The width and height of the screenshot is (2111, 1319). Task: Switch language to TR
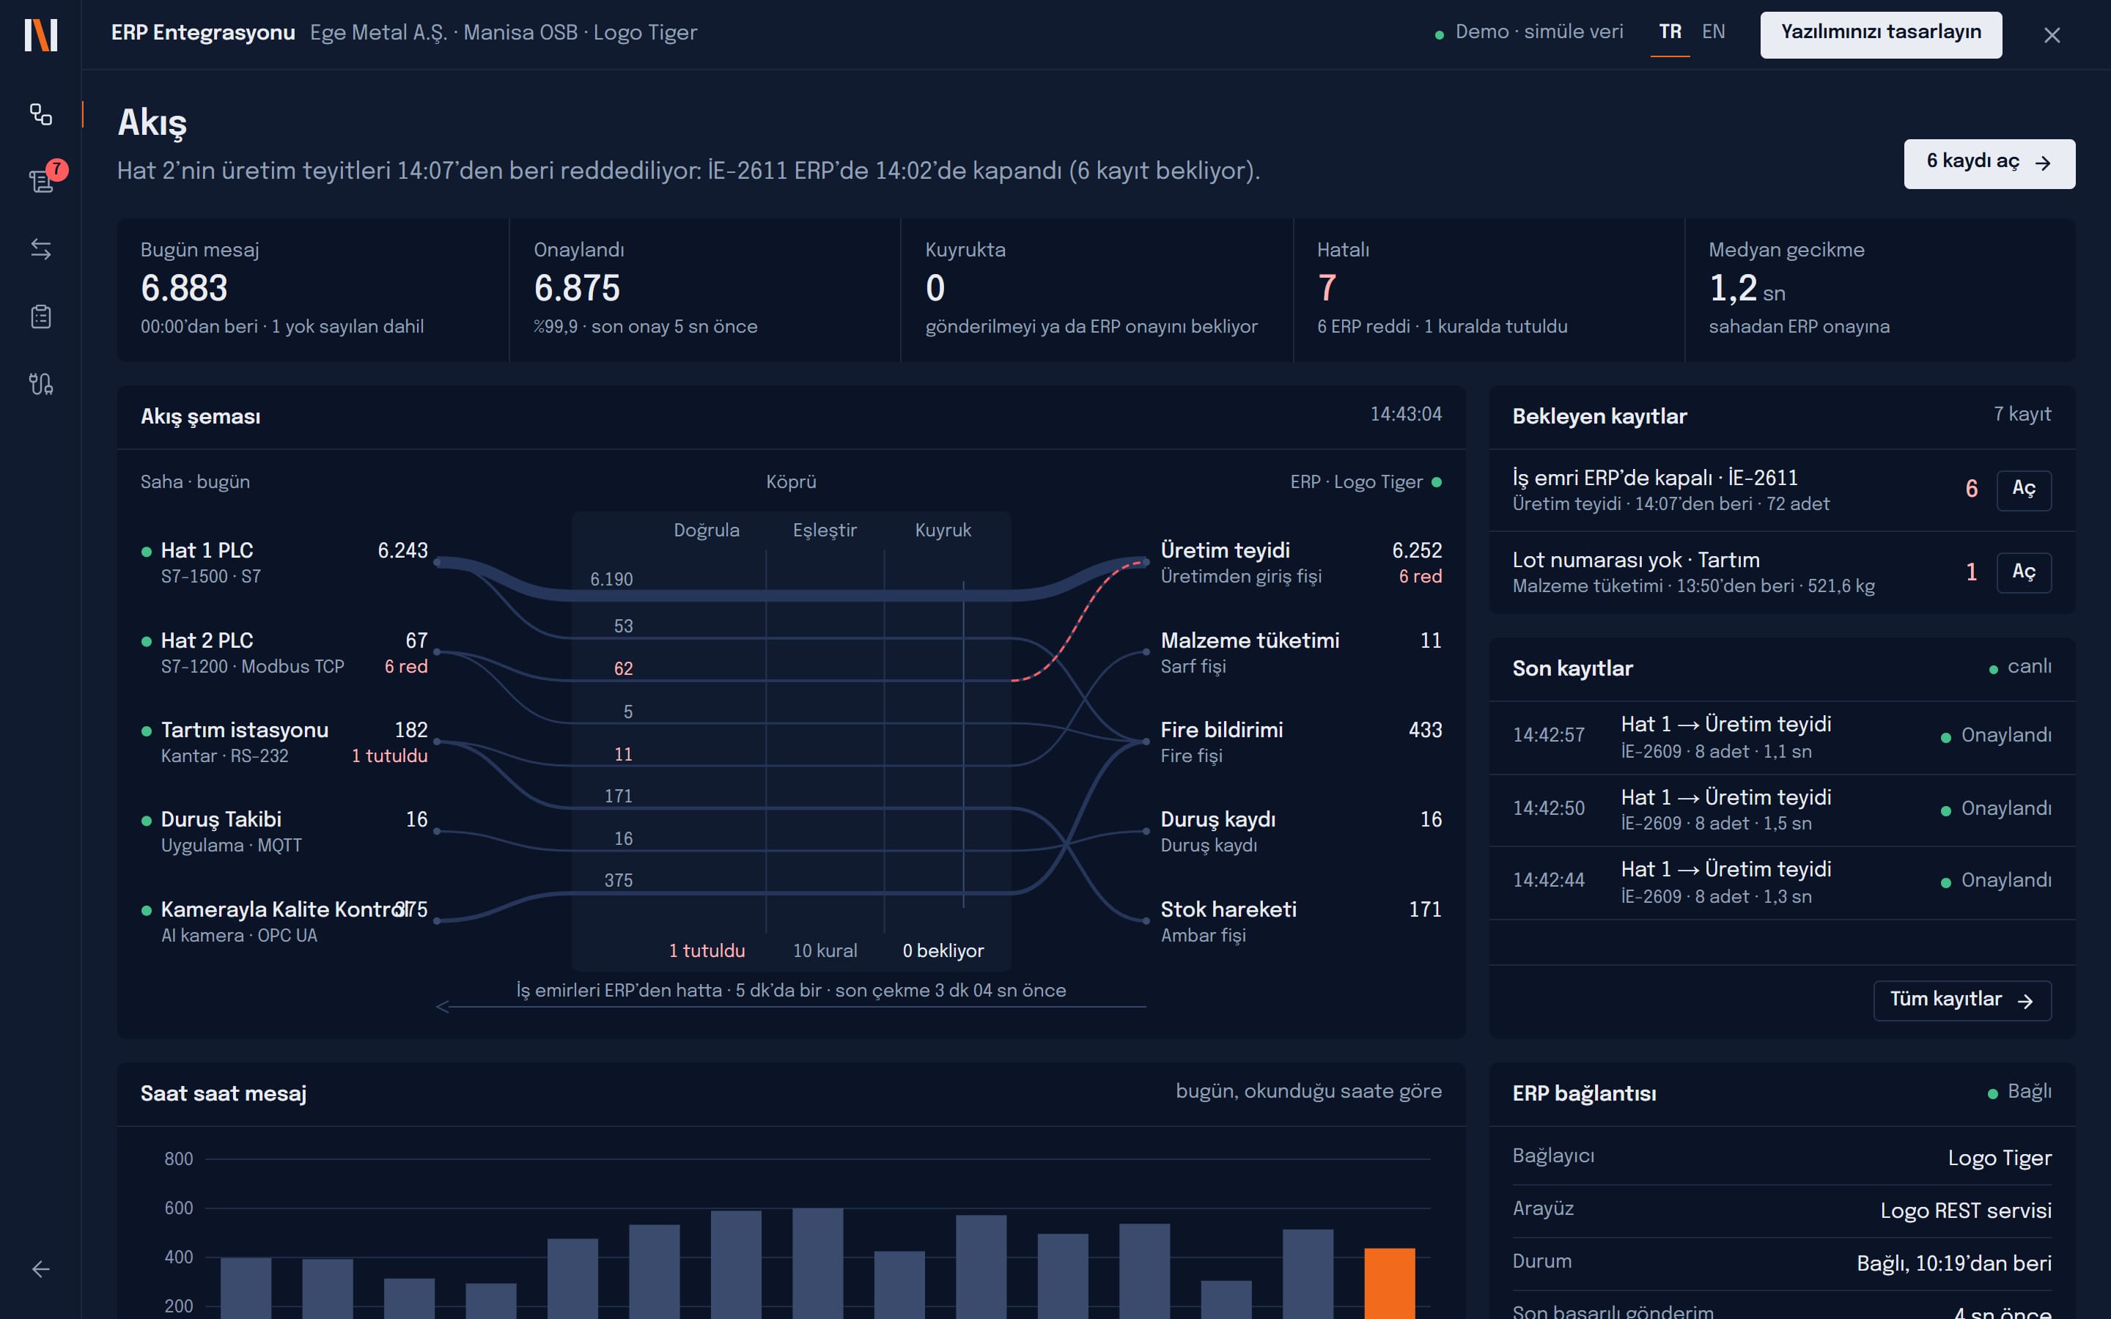(1670, 32)
